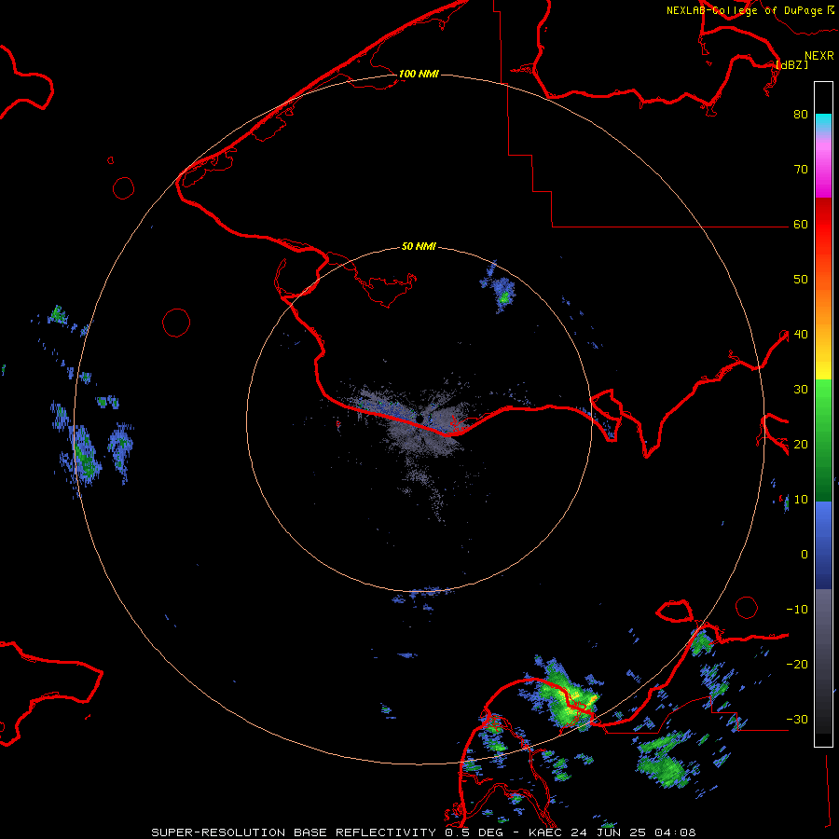Image resolution: width=839 pixels, height=839 pixels.
Task: Click the 50 NMI range ring label
Action: (x=419, y=247)
